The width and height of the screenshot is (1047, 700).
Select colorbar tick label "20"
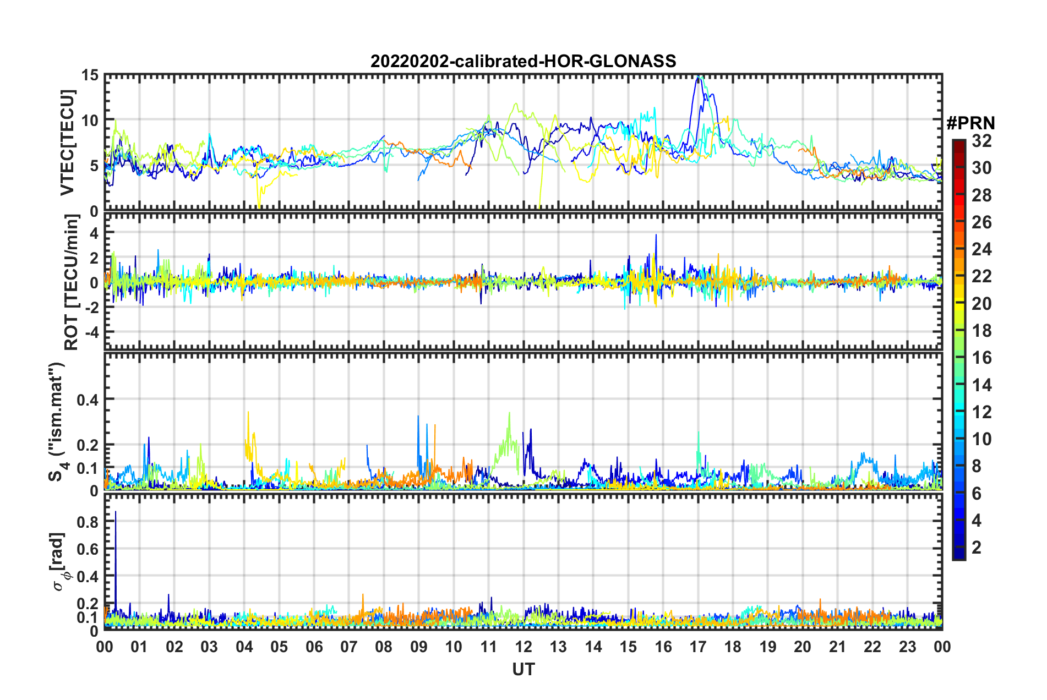981,303
